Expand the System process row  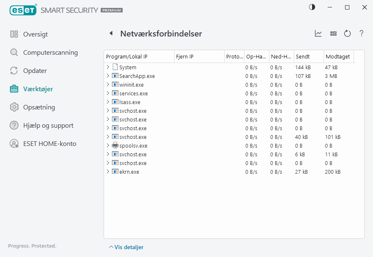tap(108, 67)
